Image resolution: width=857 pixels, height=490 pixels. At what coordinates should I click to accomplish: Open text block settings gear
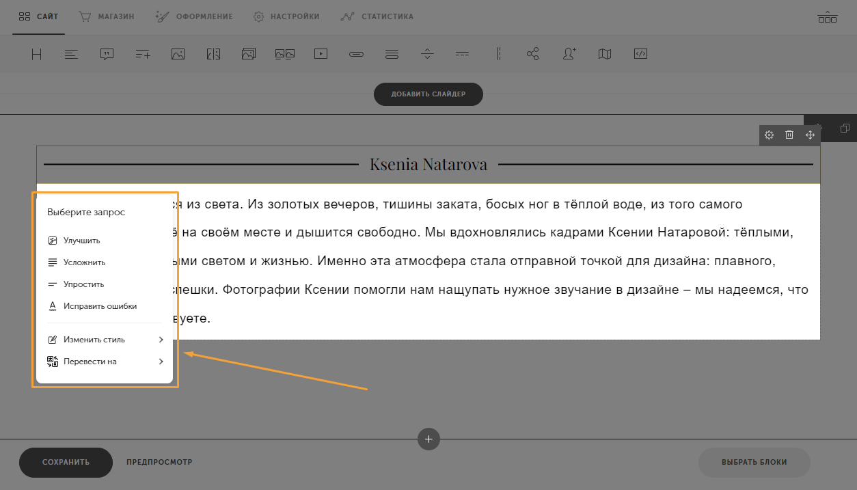769,135
